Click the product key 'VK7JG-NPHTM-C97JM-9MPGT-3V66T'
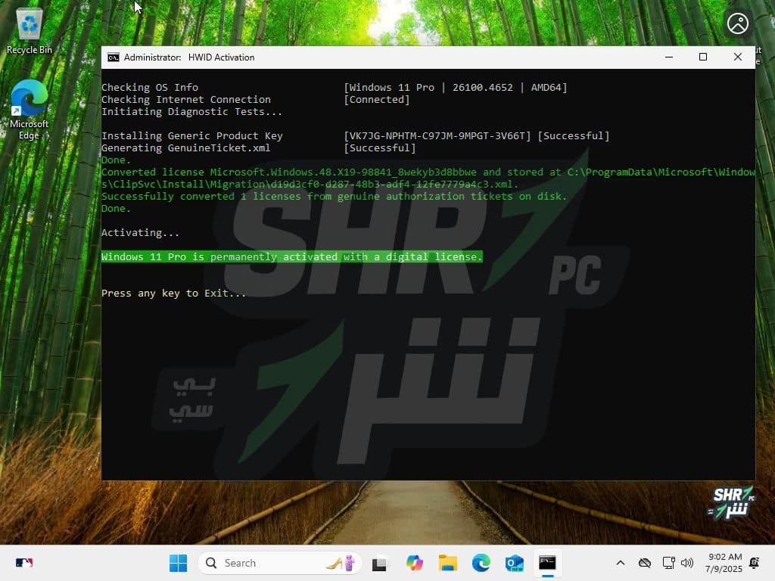Screen dimensions: 775x581 (437, 136)
